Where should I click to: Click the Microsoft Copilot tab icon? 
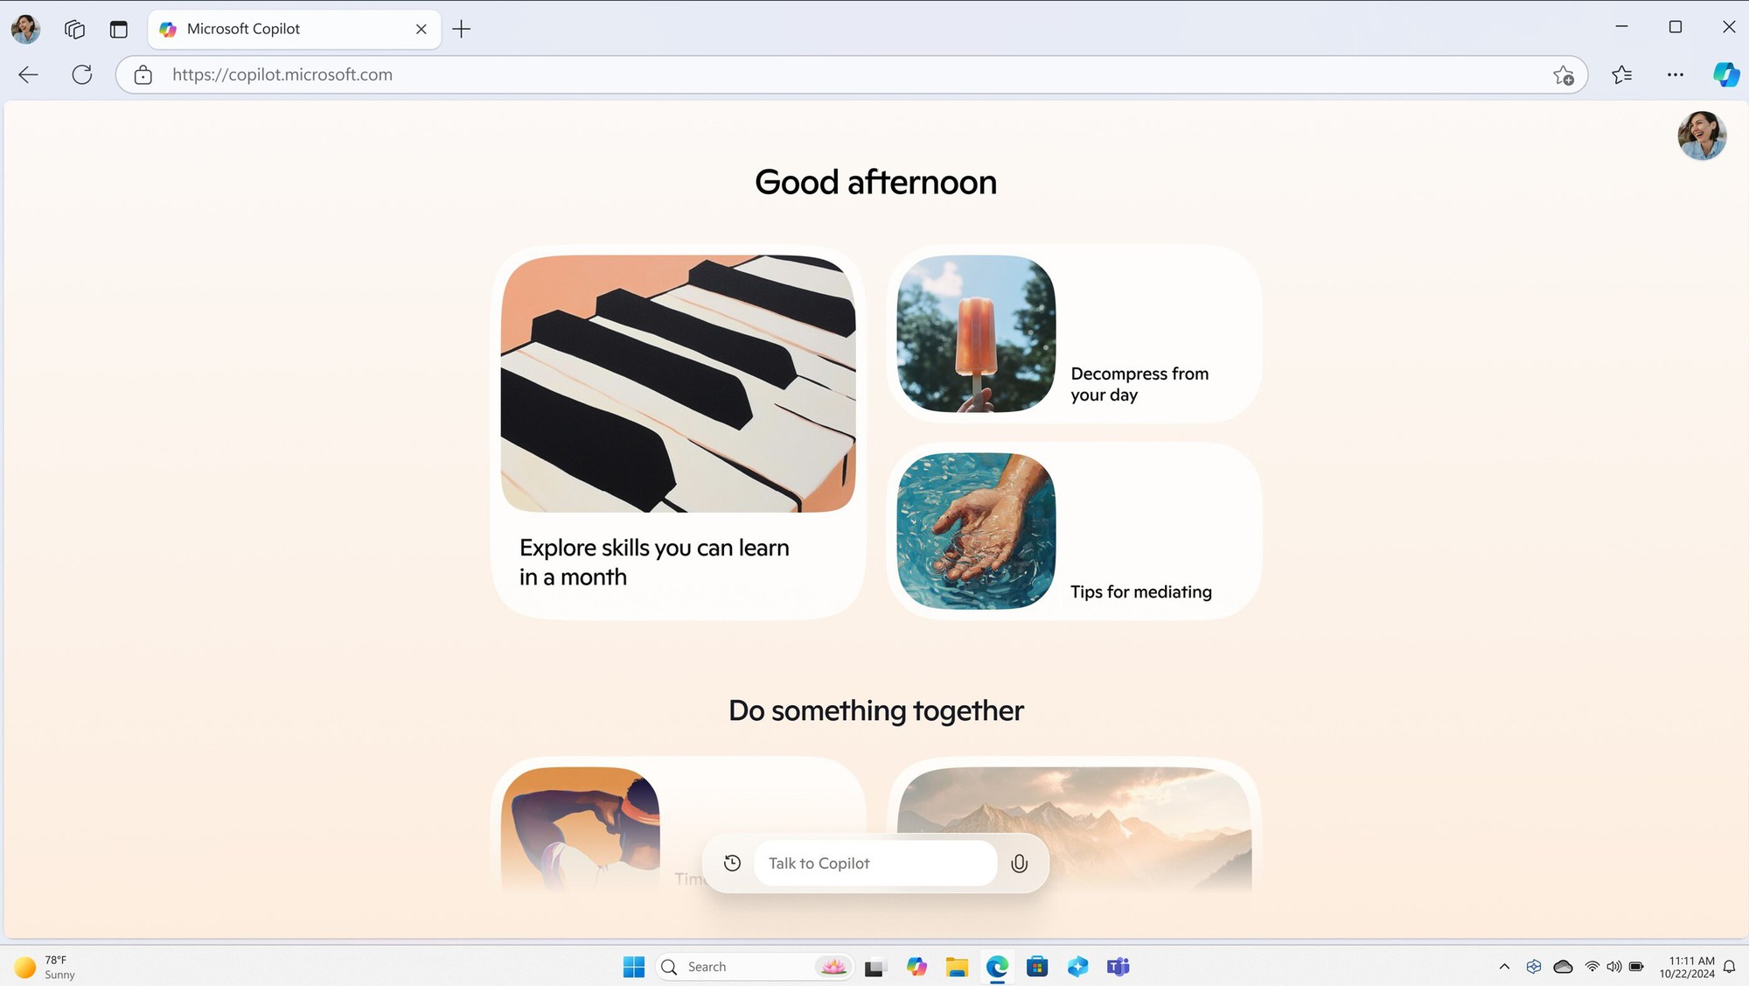coord(167,28)
